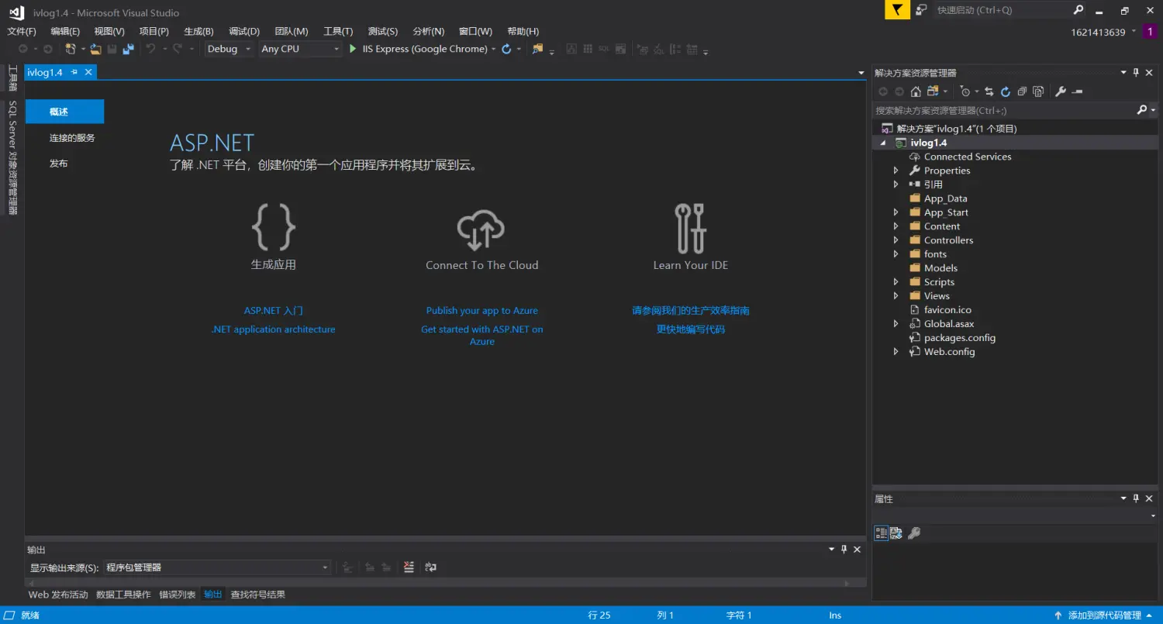This screenshot has width=1163, height=624.
Task: Click the search magnifier in Solution Explorer
Action: (x=1142, y=111)
